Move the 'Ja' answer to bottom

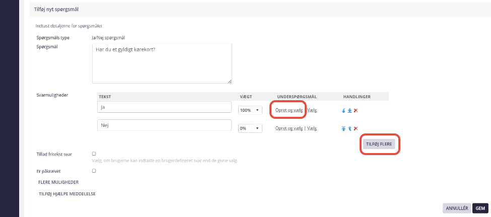[x=350, y=110]
